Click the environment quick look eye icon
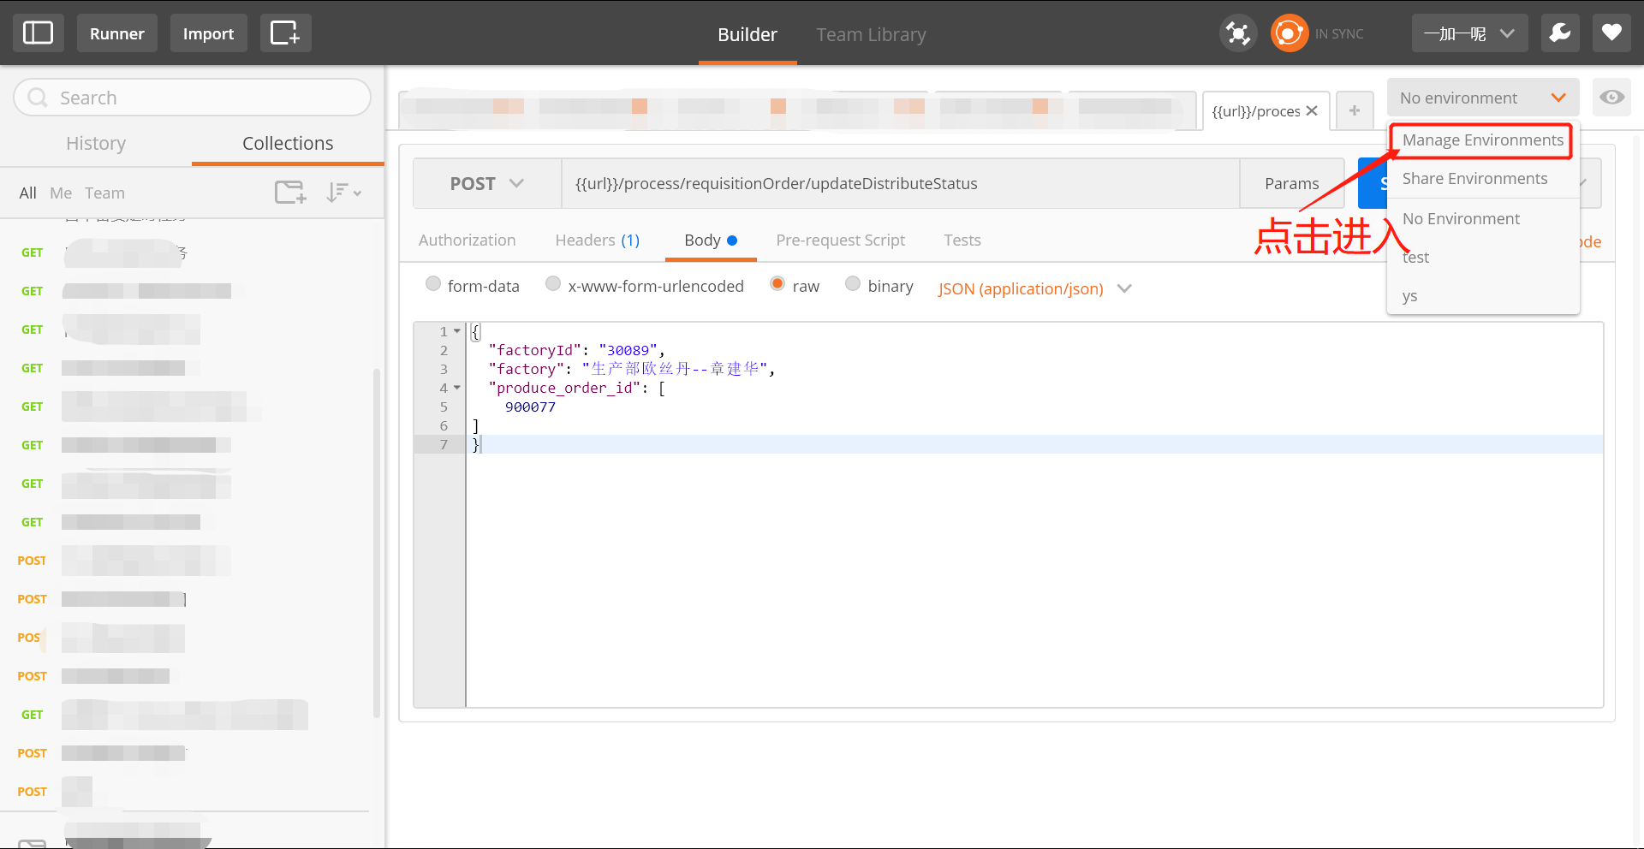 click(1612, 97)
